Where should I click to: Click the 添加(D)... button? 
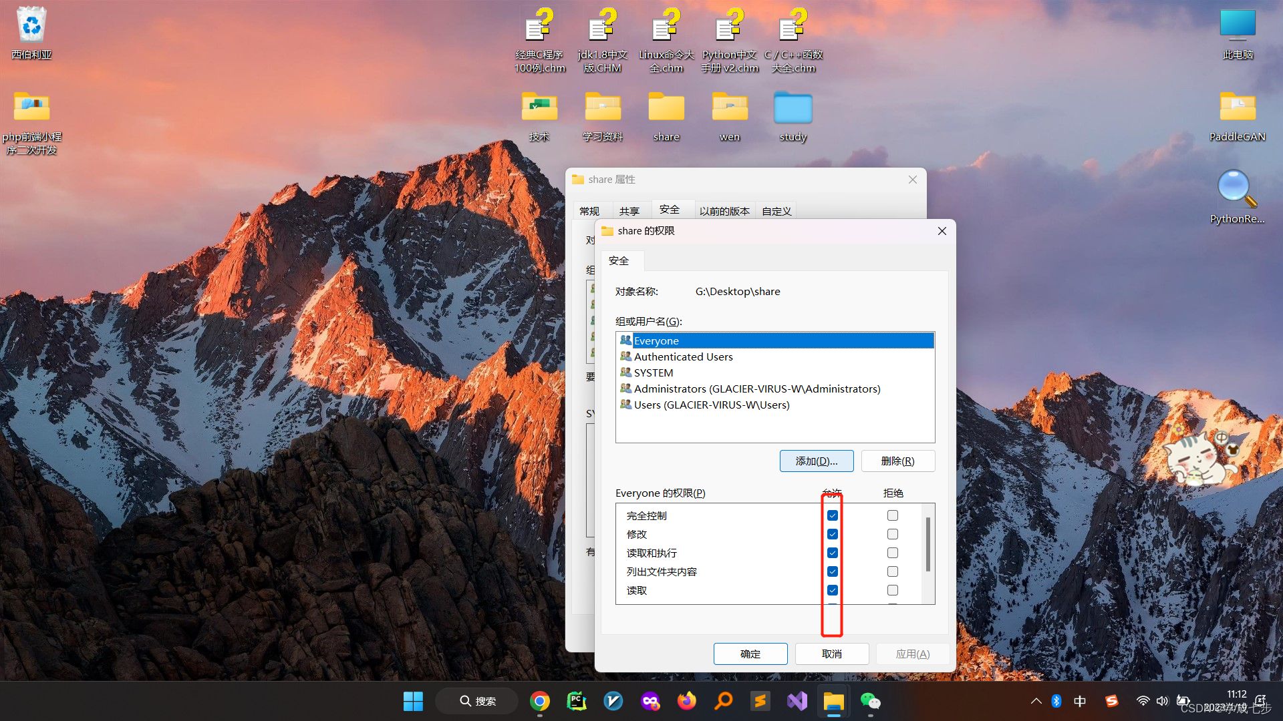pos(816,461)
